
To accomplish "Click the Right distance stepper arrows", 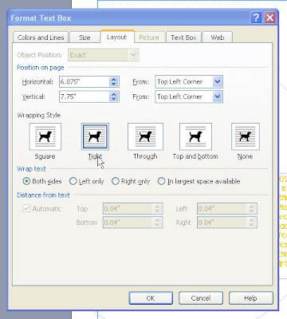I will pos(251,223).
